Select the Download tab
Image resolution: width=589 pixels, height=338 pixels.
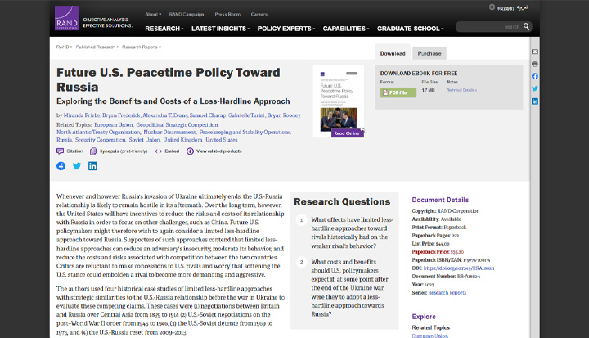tap(393, 53)
